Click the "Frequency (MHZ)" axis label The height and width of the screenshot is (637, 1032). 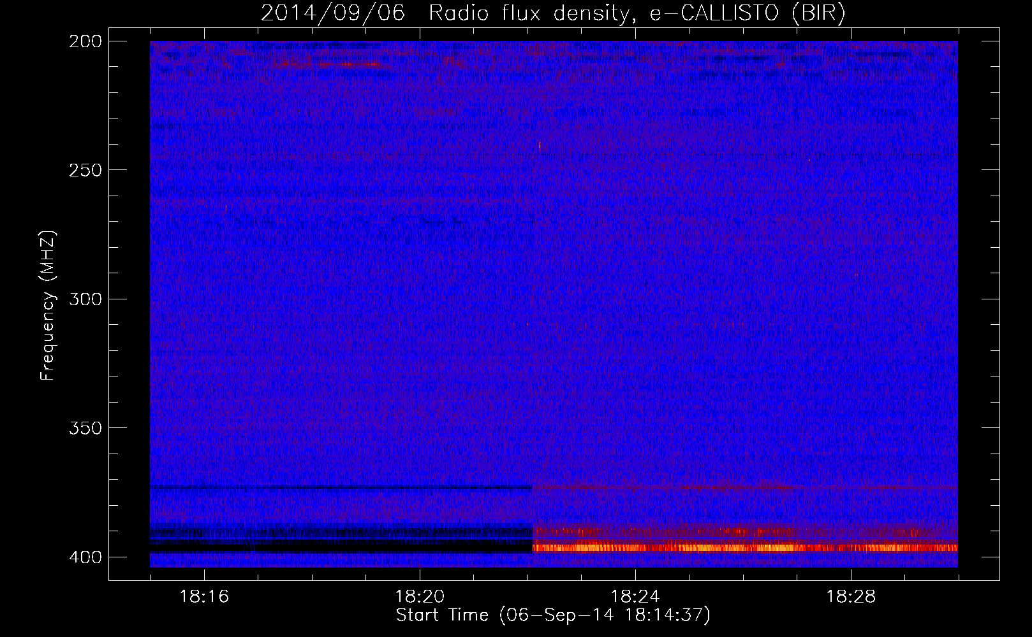click(x=48, y=306)
